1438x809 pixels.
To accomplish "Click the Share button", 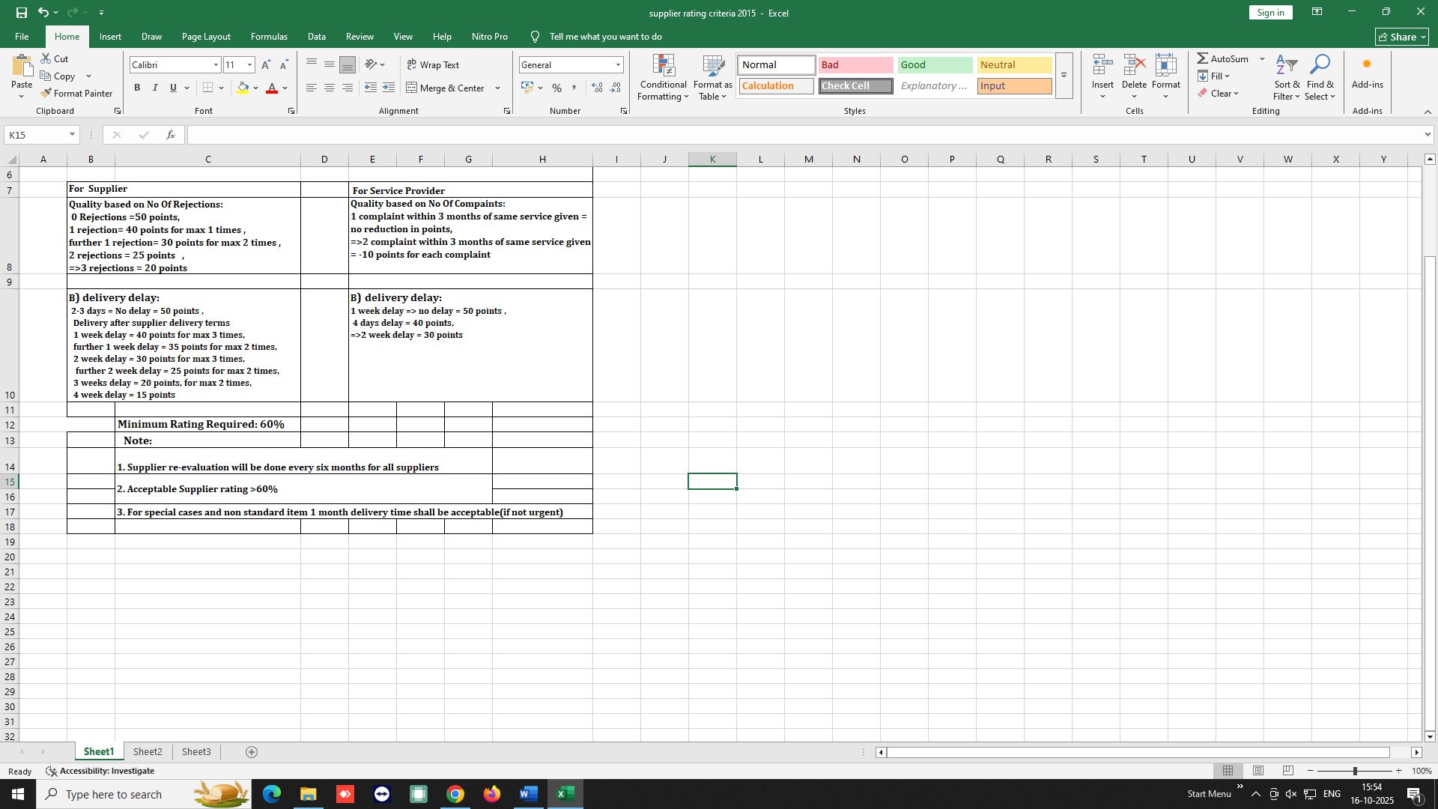I will click(x=1401, y=37).
